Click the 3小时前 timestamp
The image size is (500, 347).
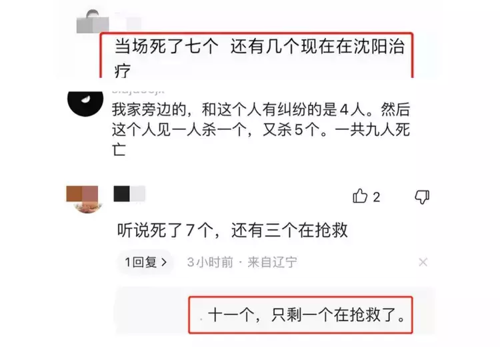pos(210,262)
